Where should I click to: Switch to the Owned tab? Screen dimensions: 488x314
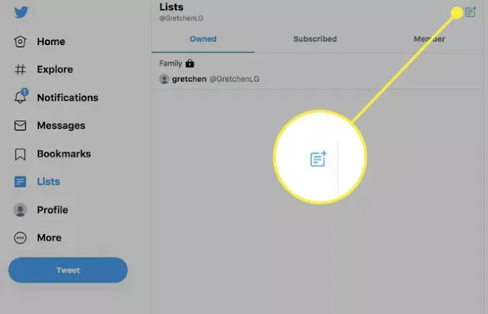(203, 39)
